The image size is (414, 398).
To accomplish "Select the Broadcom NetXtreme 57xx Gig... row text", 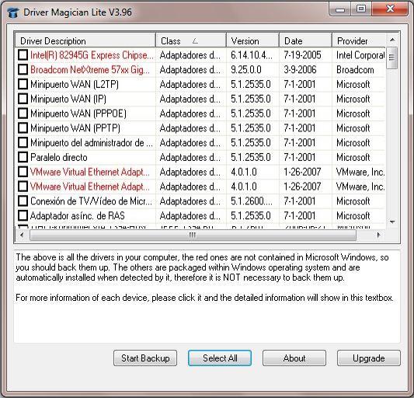I will [90, 69].
